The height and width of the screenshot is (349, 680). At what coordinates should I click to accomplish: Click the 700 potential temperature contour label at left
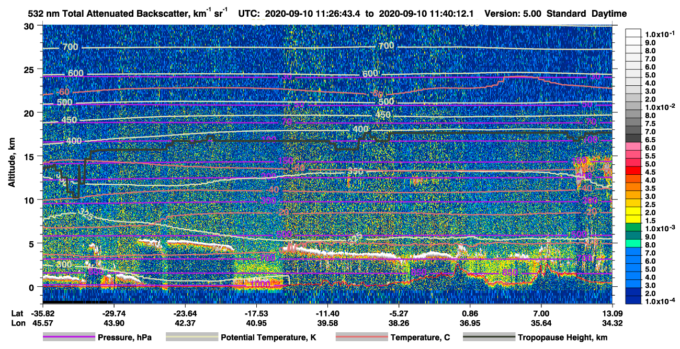pos(70,47)
